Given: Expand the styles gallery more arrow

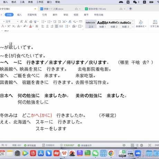Looking at the screenshot, I should click(133, 27).
